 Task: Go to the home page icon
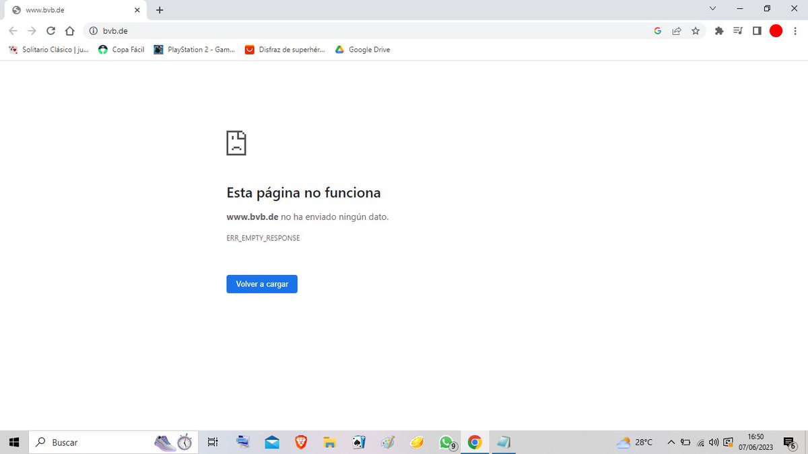point(69,31)
